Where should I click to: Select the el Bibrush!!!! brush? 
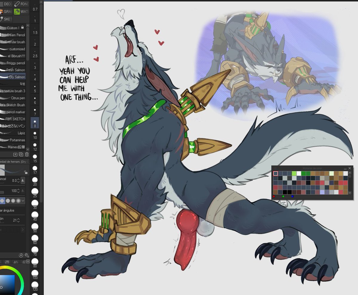pos(13,56)
